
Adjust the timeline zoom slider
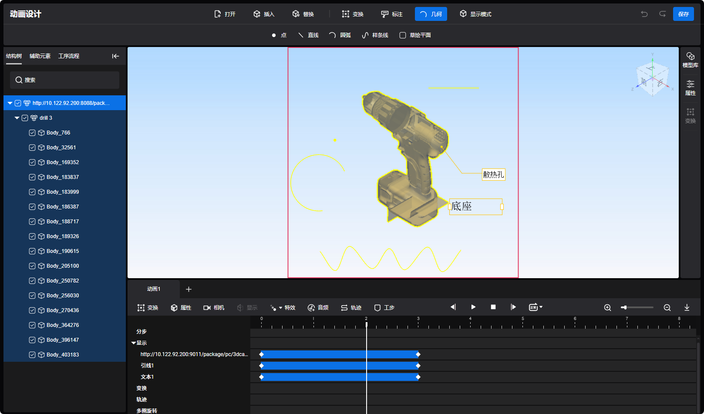pos(624,308)
